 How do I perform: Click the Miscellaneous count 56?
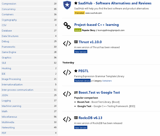coord(55,117)
